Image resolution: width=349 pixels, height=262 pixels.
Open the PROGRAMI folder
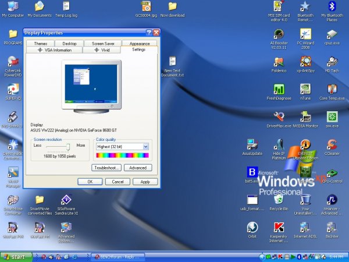(13, 37)
